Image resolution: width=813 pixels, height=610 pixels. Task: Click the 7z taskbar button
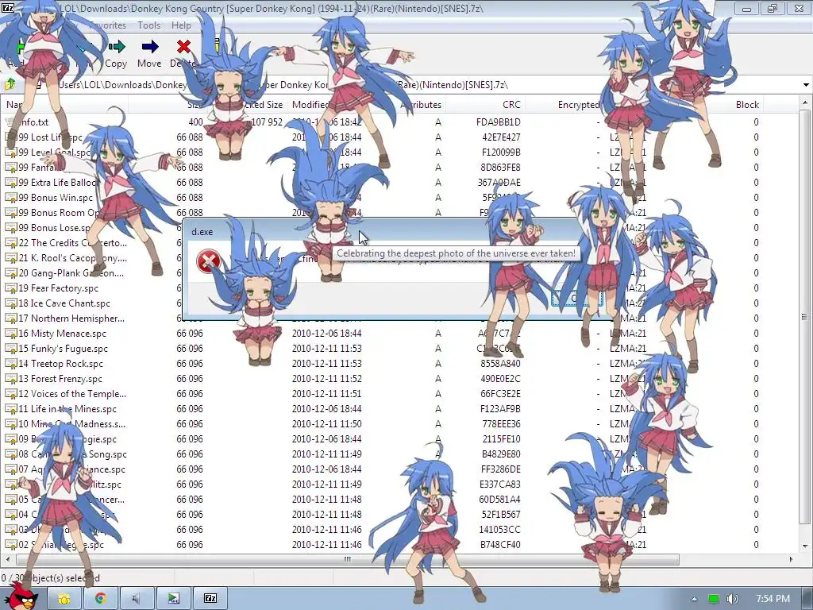click(210, 599)
